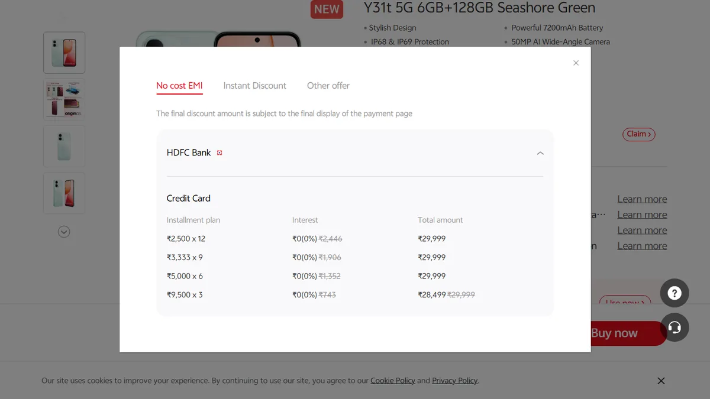Viewport: 710px width, 399px height.
Task: Click the Stylish Design feature text
Action: [392, 28]
